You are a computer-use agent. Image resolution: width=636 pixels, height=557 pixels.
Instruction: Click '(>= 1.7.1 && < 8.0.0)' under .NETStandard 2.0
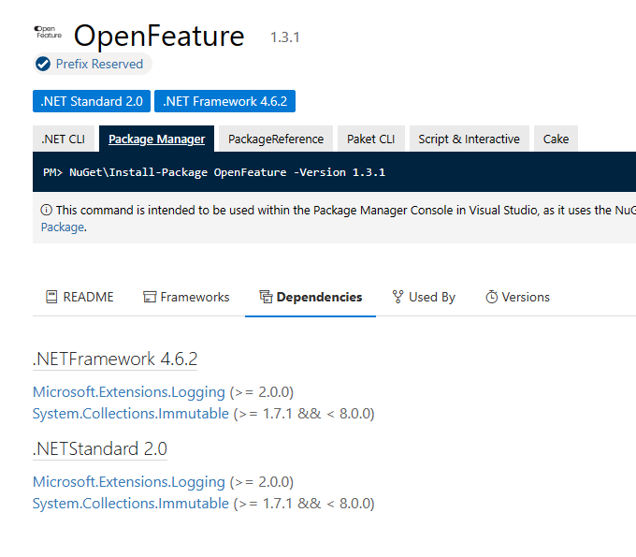pyautogui.click(x=304, y=503)
